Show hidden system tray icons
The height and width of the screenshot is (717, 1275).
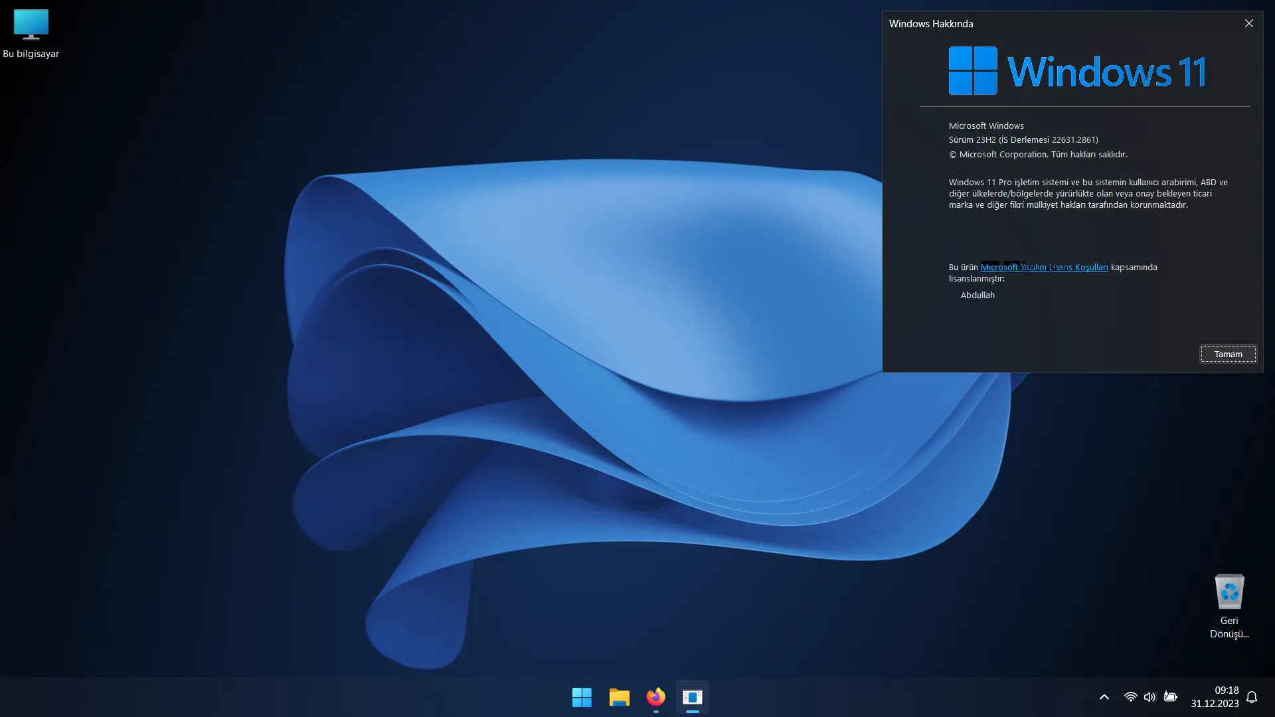(x=1104, y=697)
